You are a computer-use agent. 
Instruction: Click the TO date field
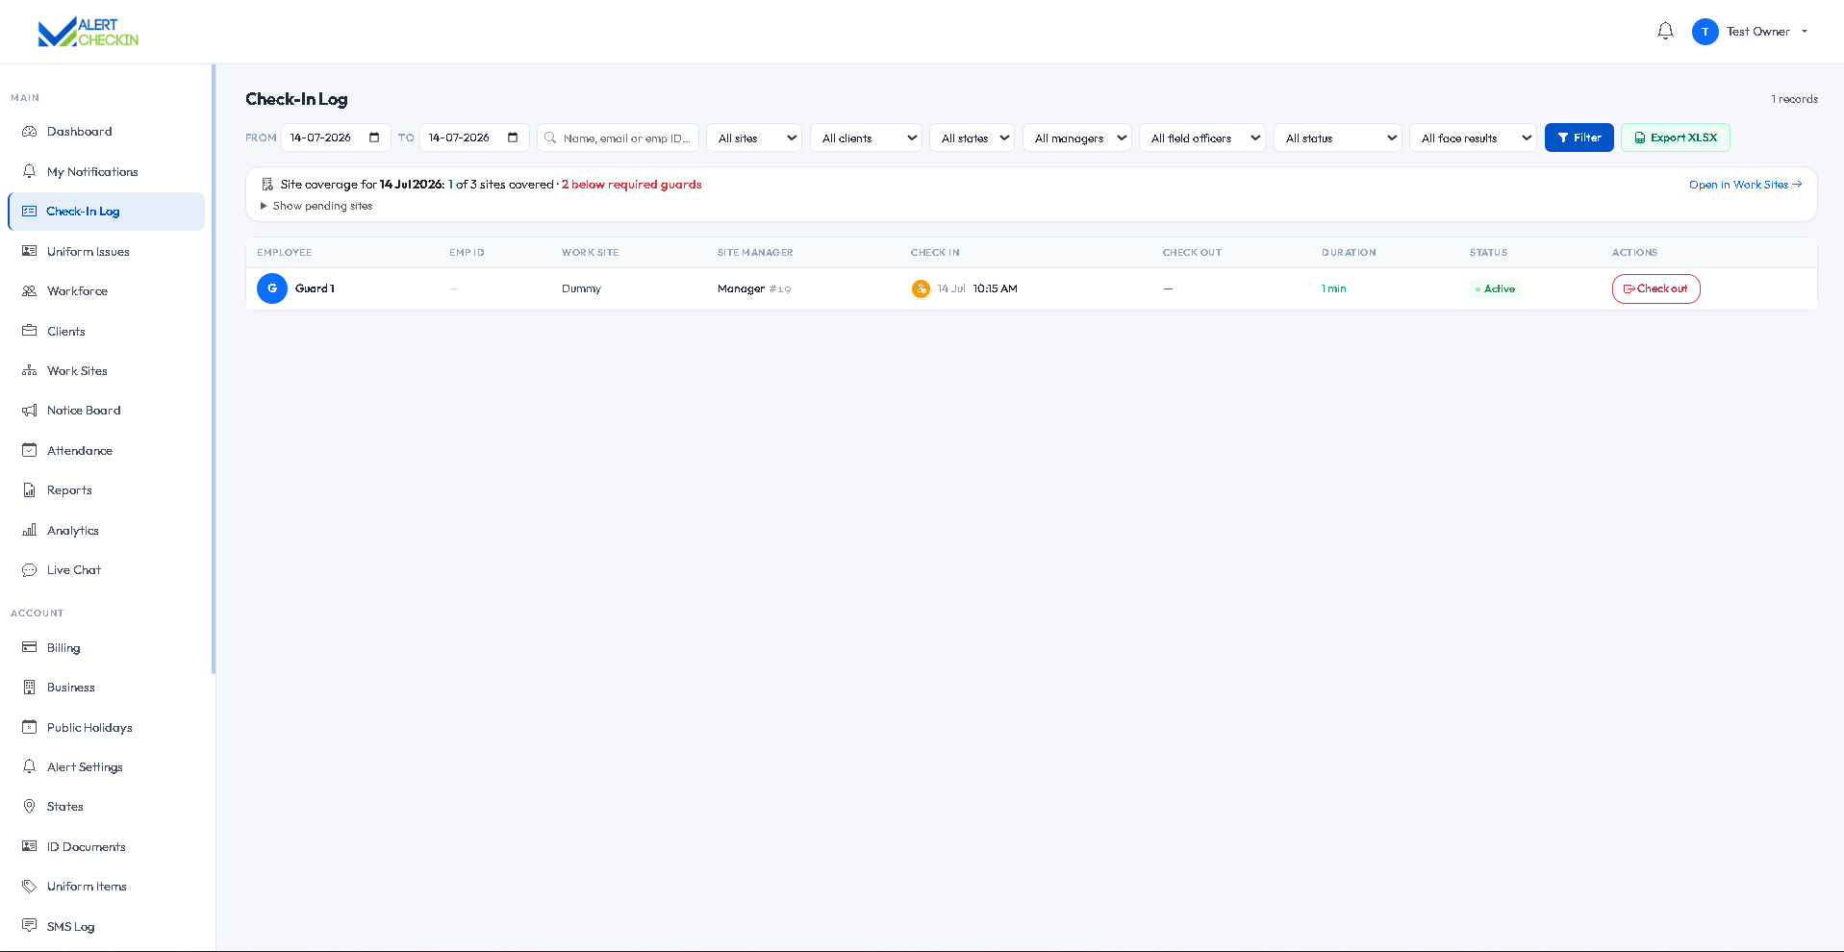pos(474,138)
